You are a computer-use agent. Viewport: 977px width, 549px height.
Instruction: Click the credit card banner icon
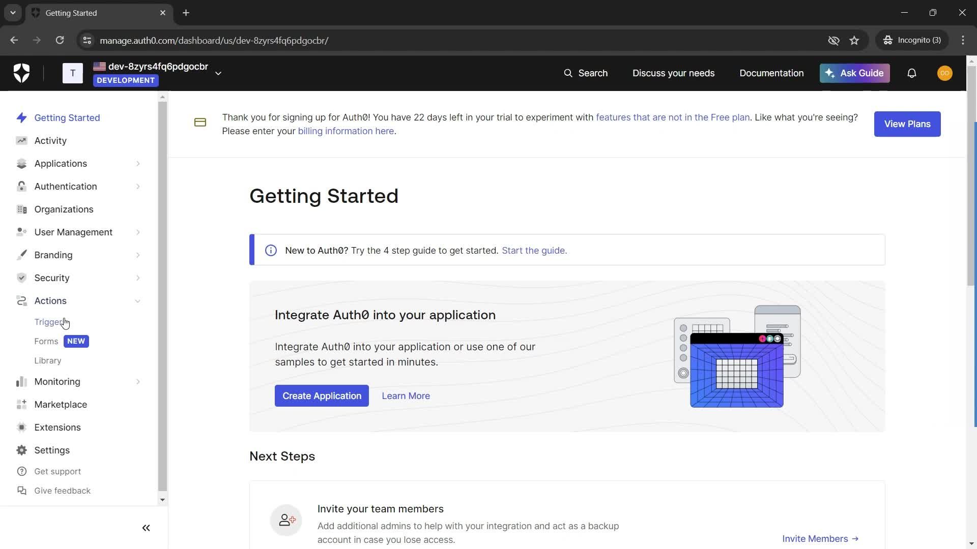point(200,123)
